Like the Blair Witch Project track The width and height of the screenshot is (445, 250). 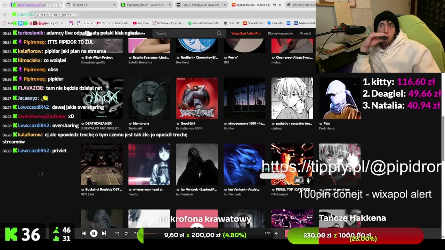[83, 58]
